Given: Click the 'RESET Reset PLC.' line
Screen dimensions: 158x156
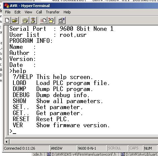Looking at the screenshot, I should pos(41,119).
